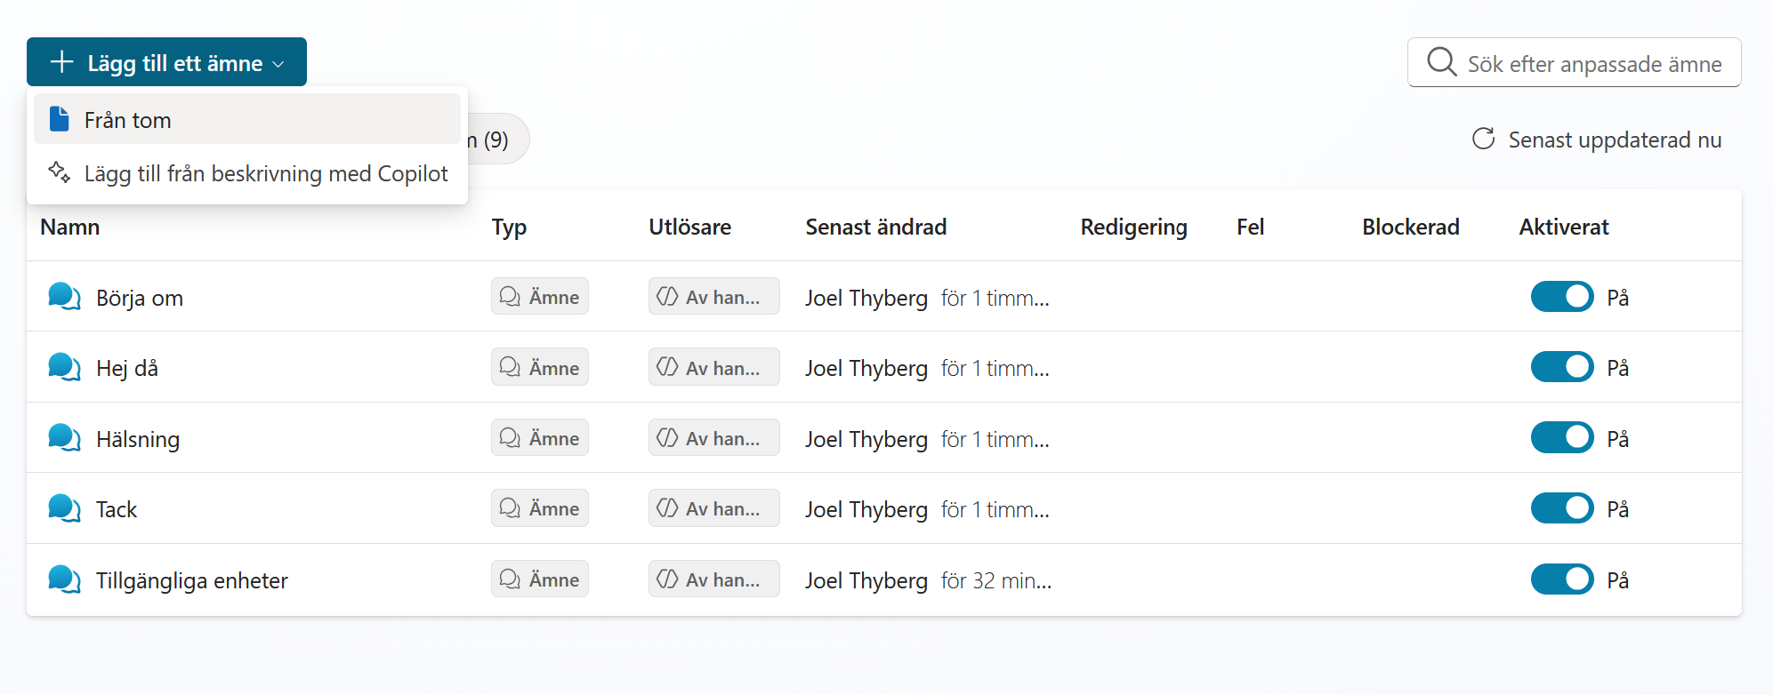The image size is (1773, 695).
Task: Turn off the Hej då topic switch
Action: coord(1562,367)
